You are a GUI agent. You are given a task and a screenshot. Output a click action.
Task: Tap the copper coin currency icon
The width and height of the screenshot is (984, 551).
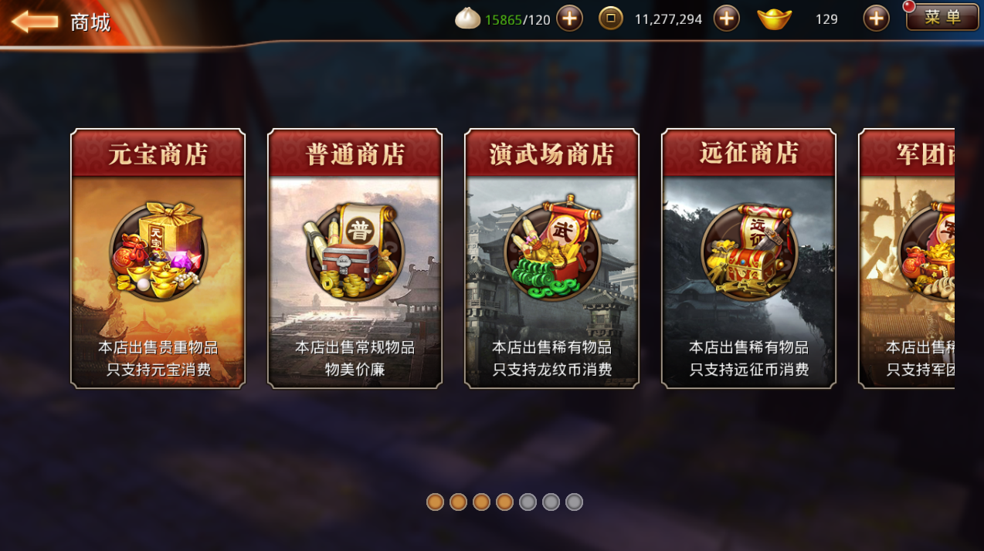tap(611, 18)
